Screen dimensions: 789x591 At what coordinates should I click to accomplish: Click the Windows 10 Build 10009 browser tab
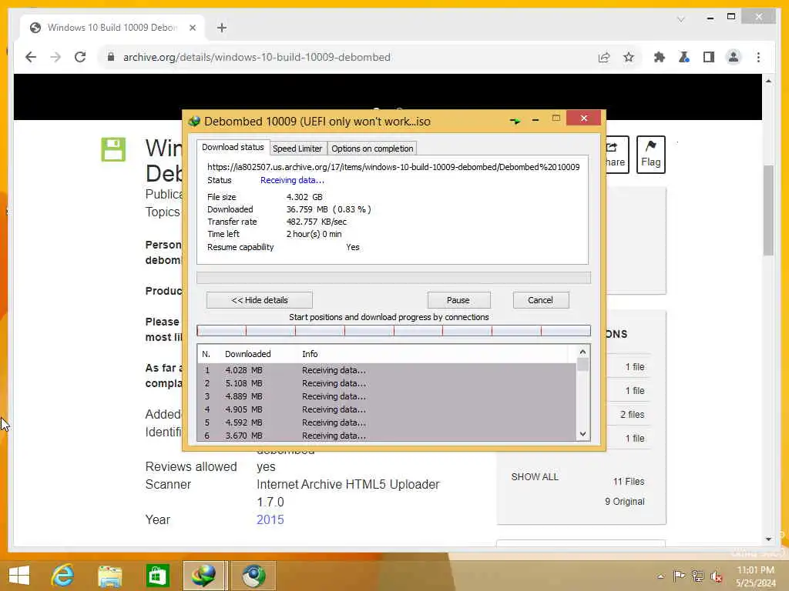click(x=112, y=28)
